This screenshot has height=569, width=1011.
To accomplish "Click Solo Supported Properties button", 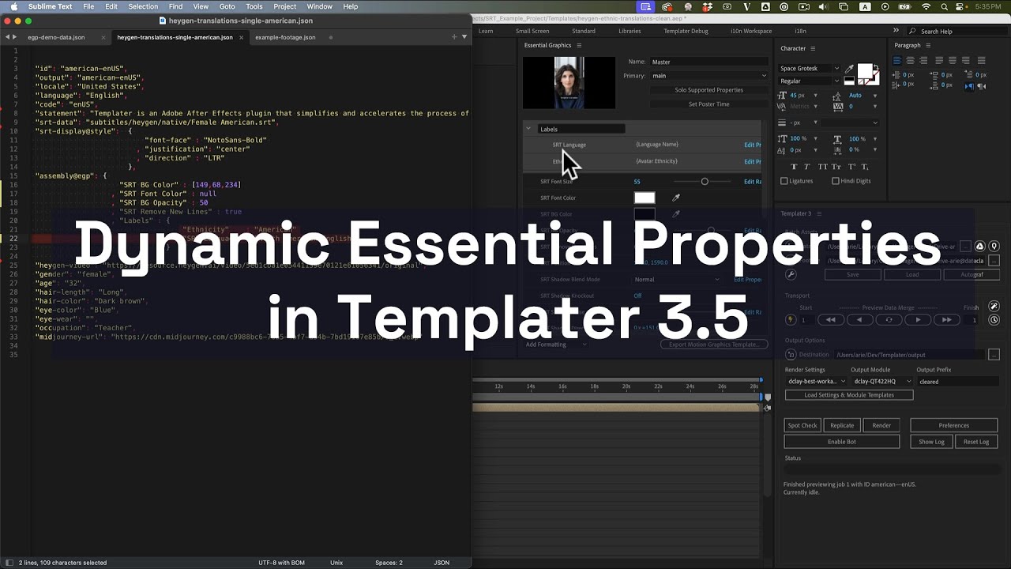I will tap(708, 90).
